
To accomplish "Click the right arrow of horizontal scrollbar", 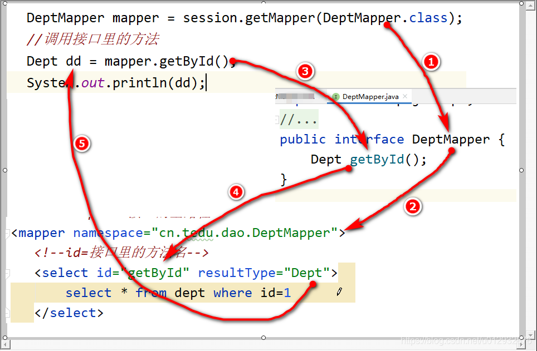I will (523, 344).
